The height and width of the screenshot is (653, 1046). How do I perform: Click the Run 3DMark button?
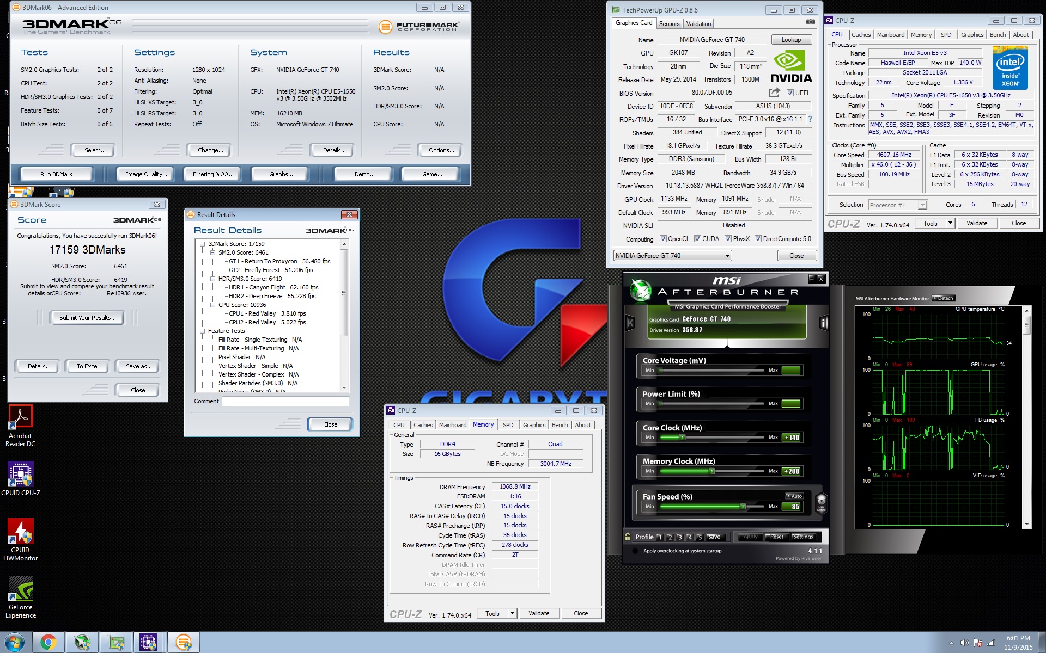[x=56, y=174]
